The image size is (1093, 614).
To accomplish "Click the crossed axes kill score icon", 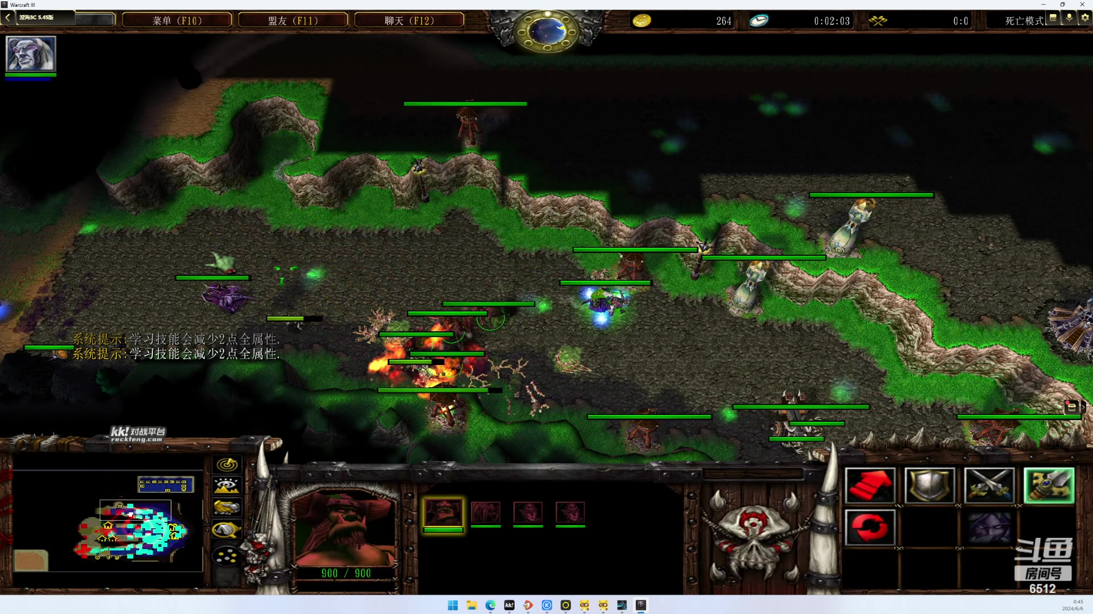I will click(x=878, y=20).
